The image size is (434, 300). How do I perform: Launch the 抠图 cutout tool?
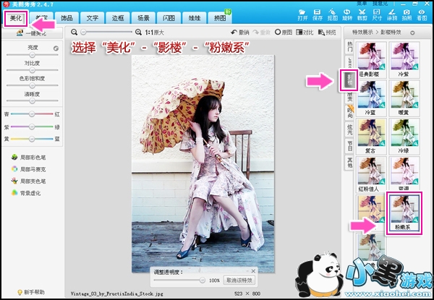point(332,15)
